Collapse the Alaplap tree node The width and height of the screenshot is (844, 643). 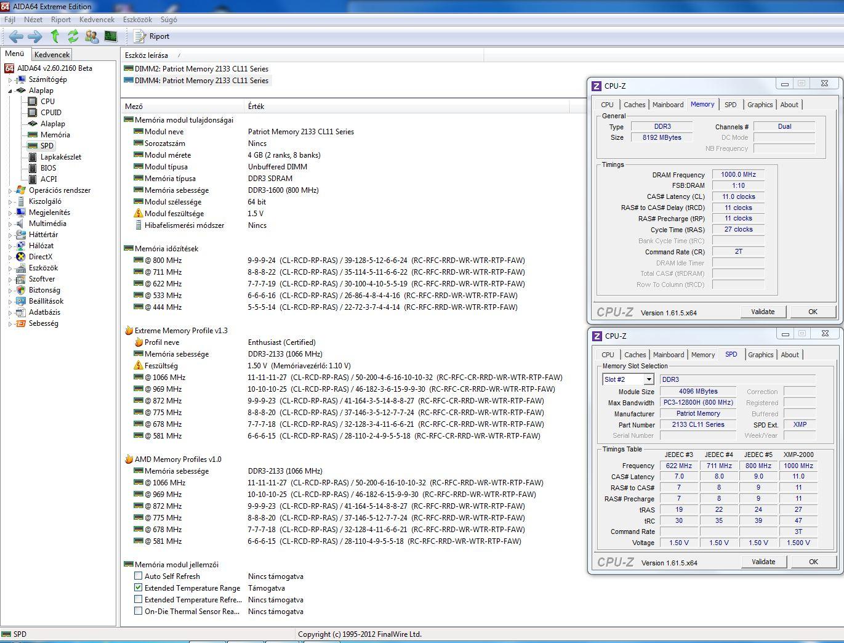(x=10, y=91)
